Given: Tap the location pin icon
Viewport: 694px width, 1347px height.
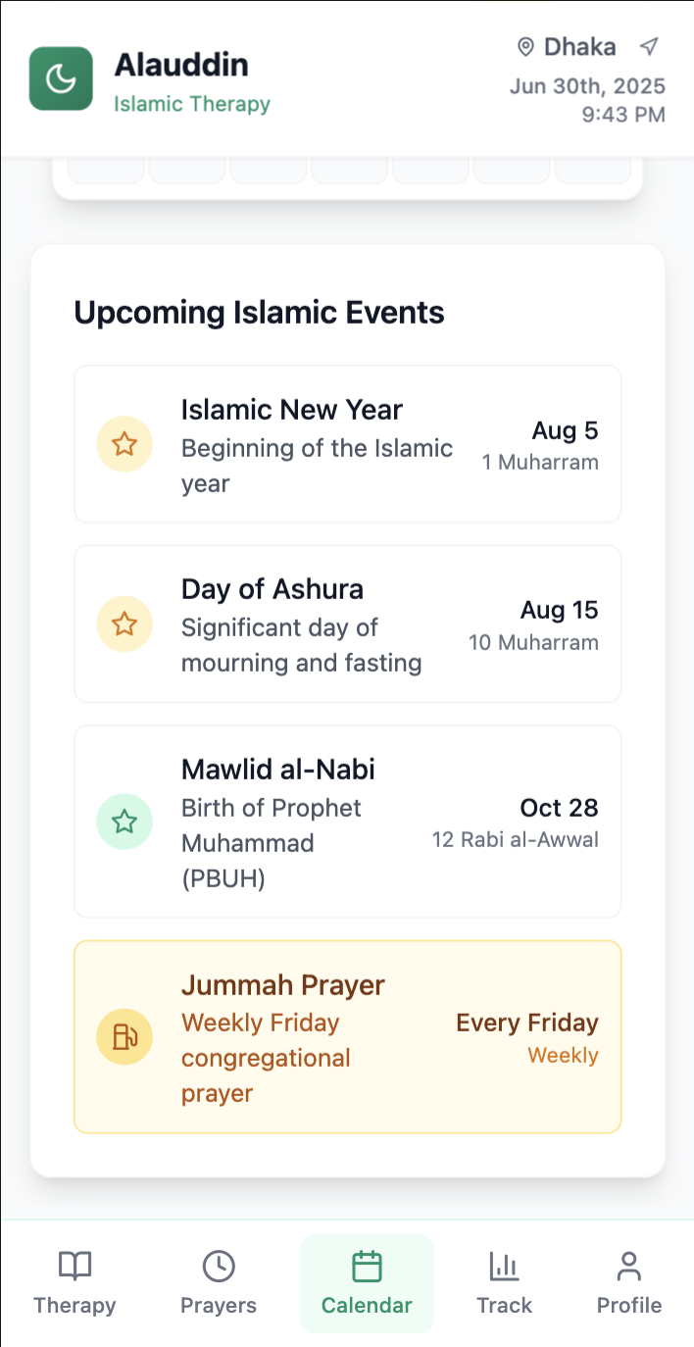Looking at the screenshot, I should [526, 47].
